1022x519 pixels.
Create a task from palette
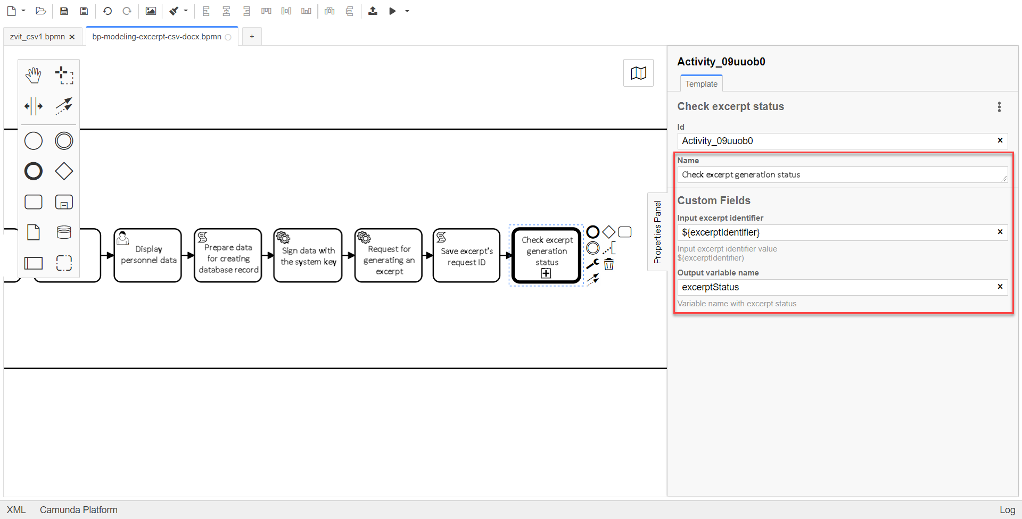(34, 202)
